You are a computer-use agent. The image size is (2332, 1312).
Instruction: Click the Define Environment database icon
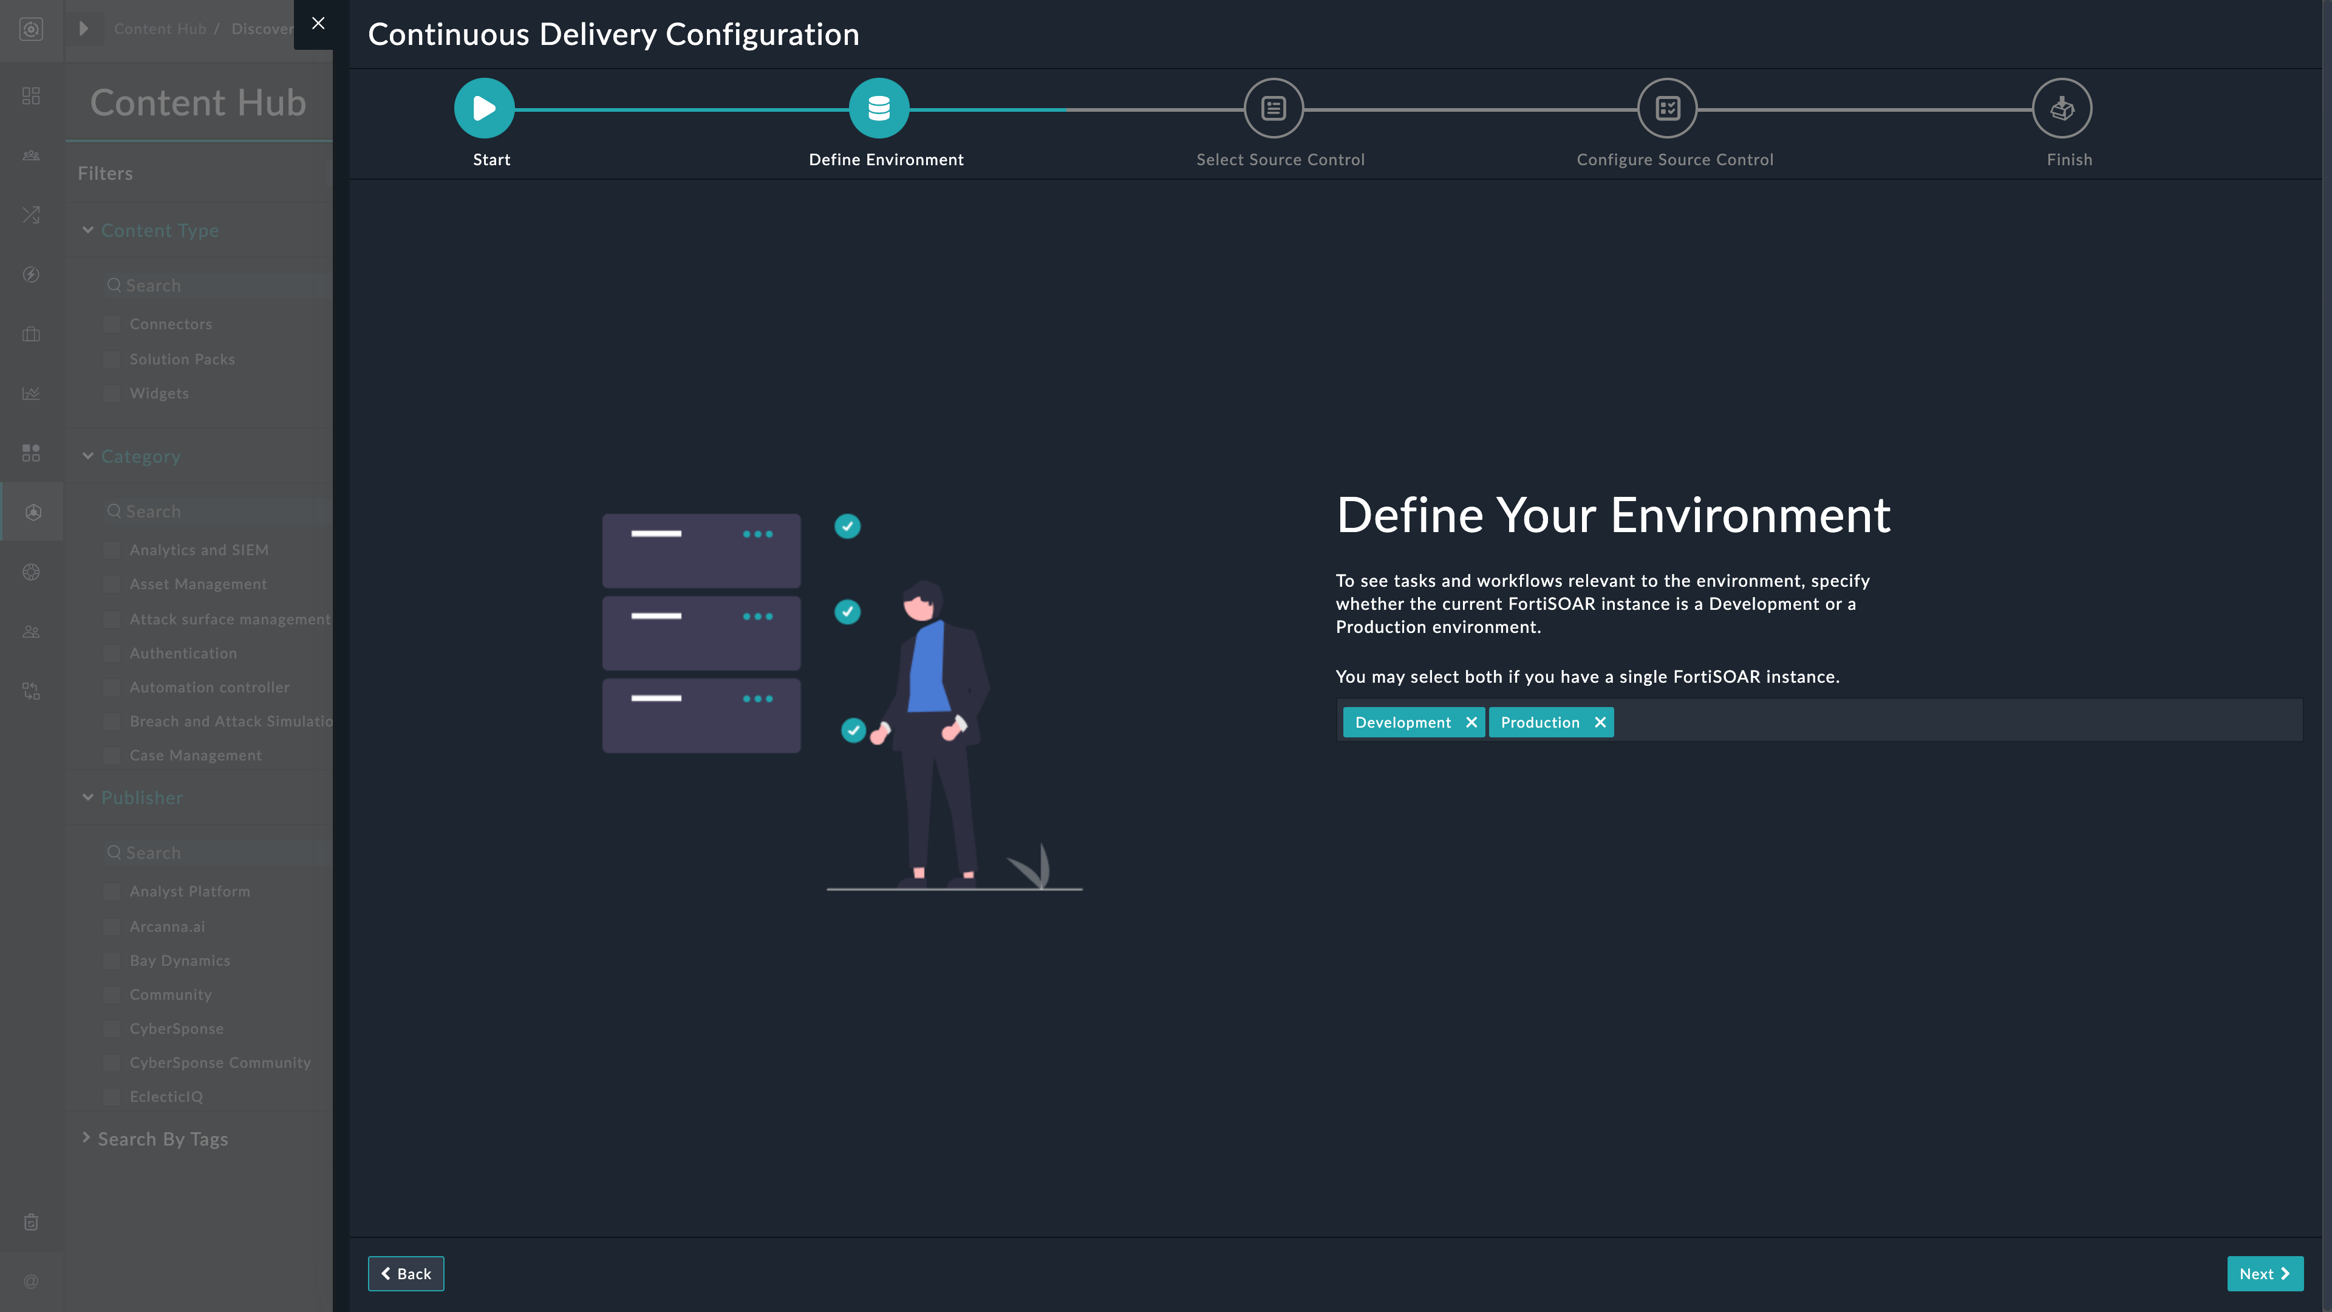[878, 109]
